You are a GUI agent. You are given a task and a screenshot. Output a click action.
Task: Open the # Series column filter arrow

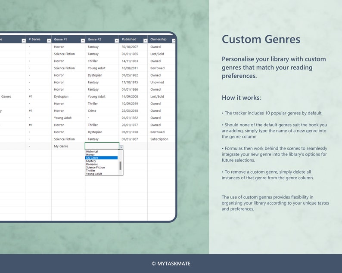[49, 40]
